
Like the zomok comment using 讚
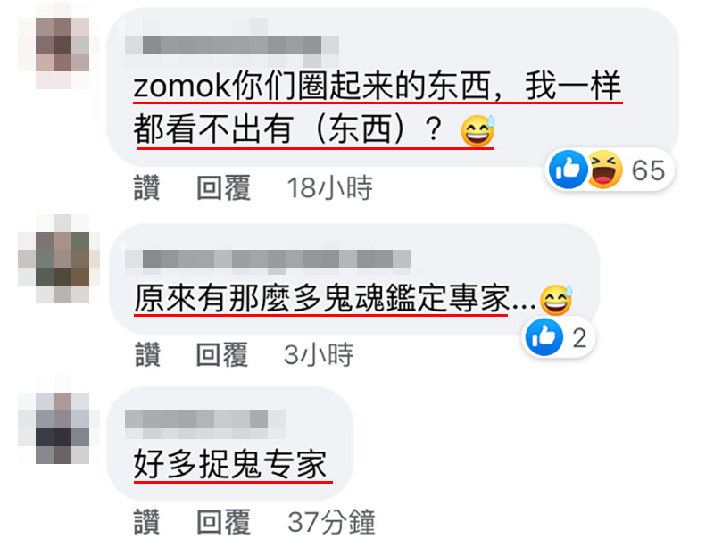146,187
